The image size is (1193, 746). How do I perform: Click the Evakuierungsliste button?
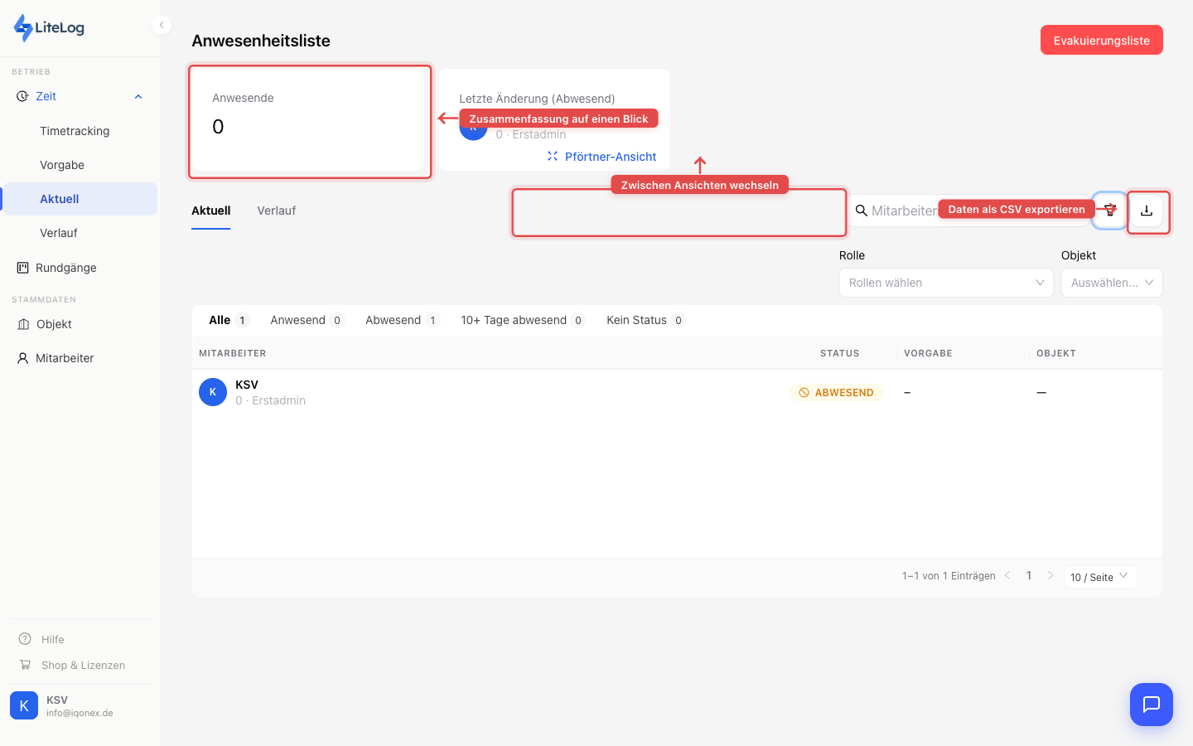[x=1101, y=40]
